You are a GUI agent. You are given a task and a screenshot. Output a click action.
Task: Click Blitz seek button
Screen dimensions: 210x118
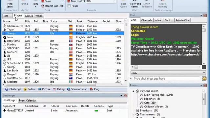(36, 4)
